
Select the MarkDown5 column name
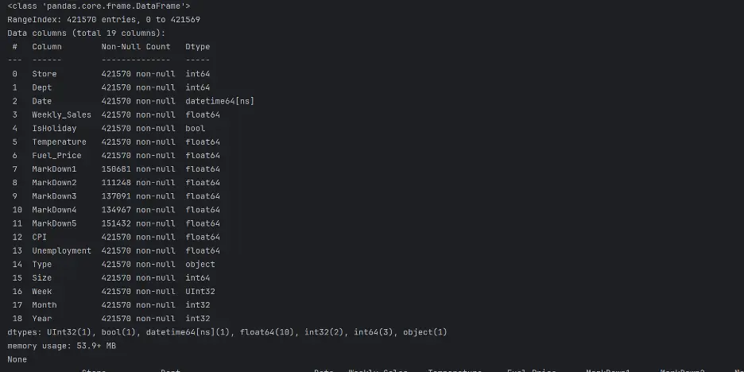[54, 223]
